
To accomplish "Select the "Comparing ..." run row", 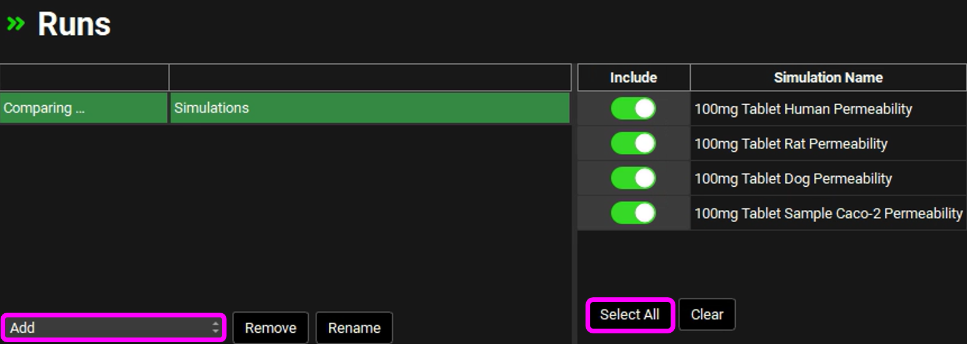I will 83,108.
